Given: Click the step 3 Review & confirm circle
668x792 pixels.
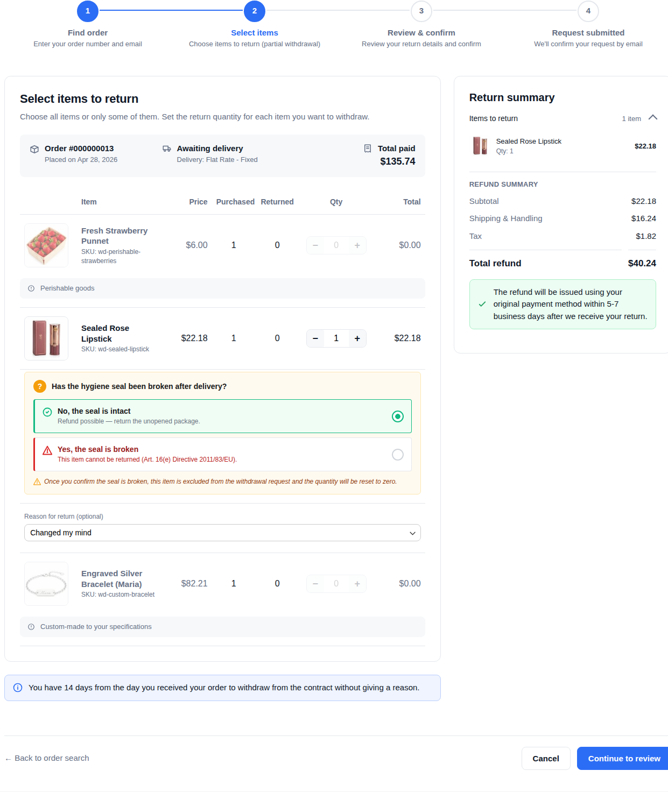Looking at the screenshot, I should [x=421, y=11].
